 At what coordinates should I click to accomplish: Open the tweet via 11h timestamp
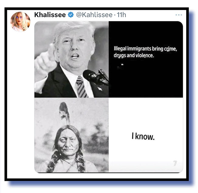click(121, 15)
